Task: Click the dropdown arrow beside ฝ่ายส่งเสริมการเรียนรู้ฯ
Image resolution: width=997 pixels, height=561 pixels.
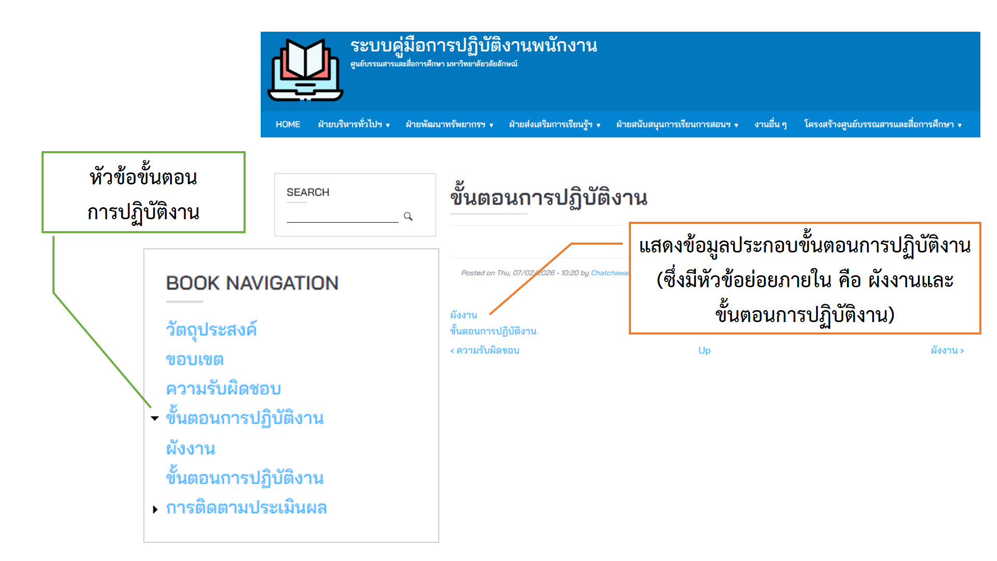Action: coord(598,125)
